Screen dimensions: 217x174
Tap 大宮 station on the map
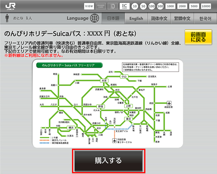pos(104,81)
